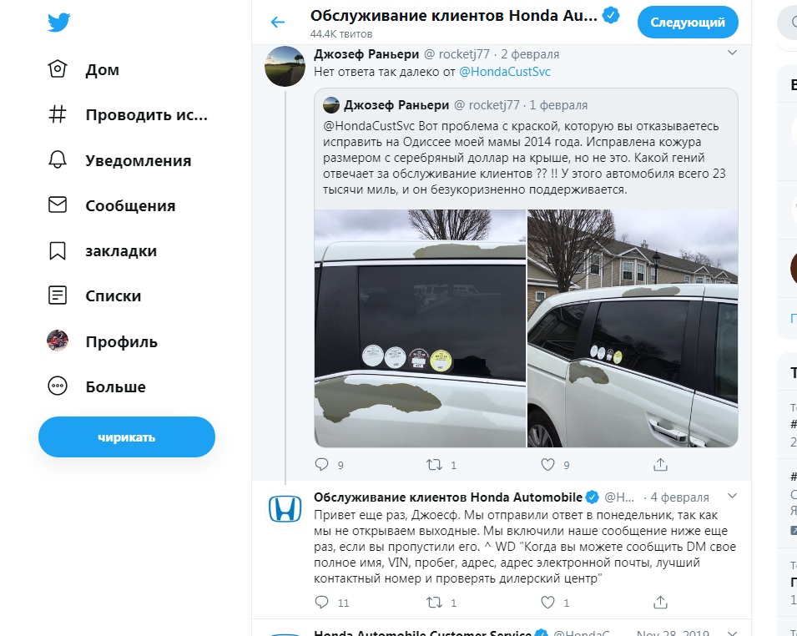Viewport: 797px width, 636px height.
Task: Share the paint problem tweet
Action: pyautogui.click(x=660, y=464)
